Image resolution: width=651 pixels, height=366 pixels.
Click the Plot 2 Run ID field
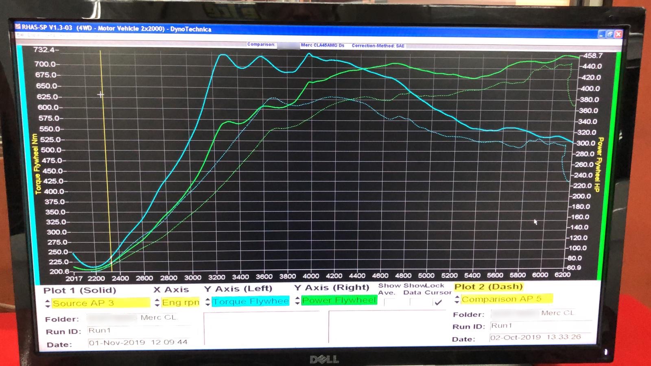(x=541, y=326)
